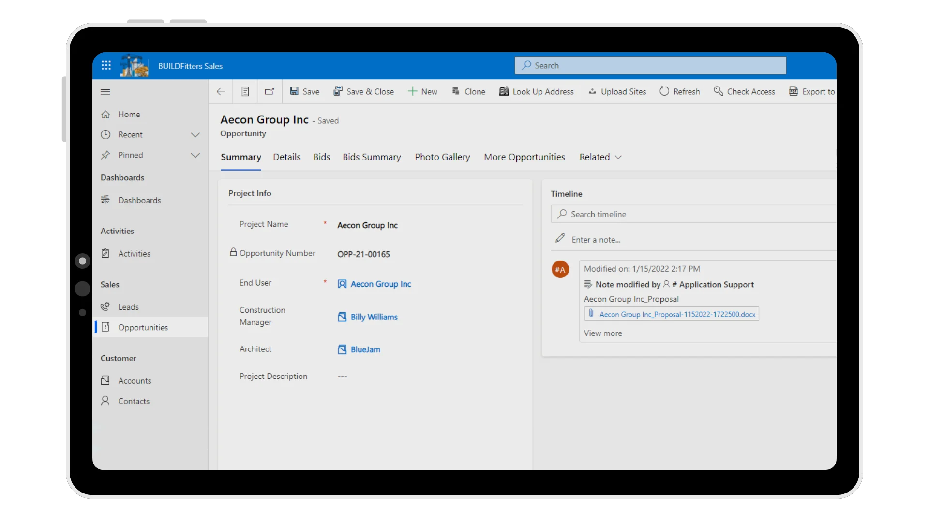The height and width of the screenshot is (522, 929).
Task: Click the Search timeline field
Action: click(x=693, y=214)
